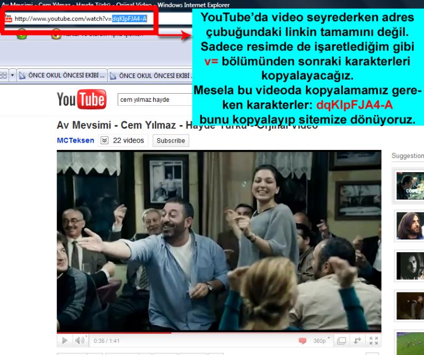Open the Quick Tabs grid icon
The height and width of the screenshot is (355, 424).
coord(4,75)
